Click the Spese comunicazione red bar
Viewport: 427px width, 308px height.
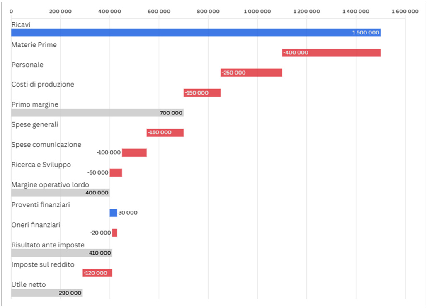click(134, 153)
